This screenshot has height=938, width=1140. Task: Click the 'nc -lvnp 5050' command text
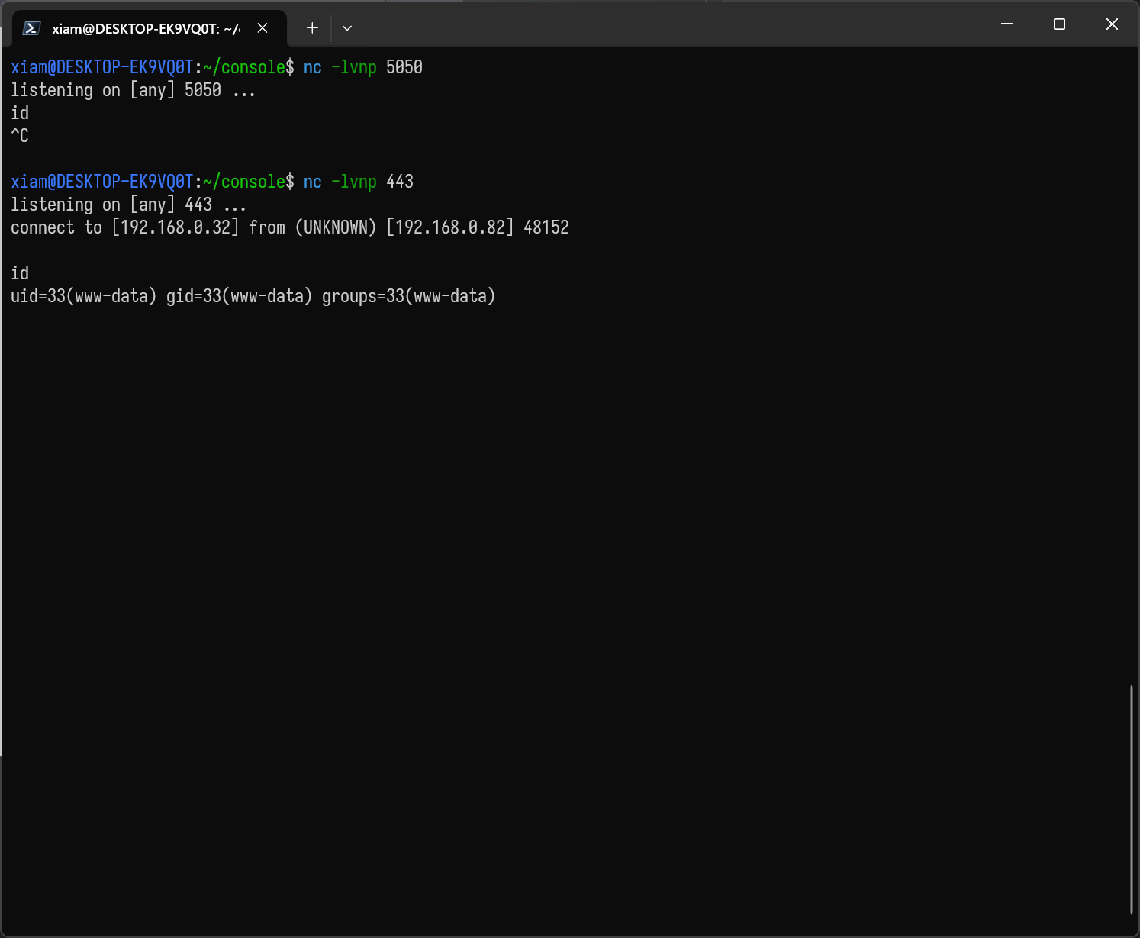pos(362,67)
